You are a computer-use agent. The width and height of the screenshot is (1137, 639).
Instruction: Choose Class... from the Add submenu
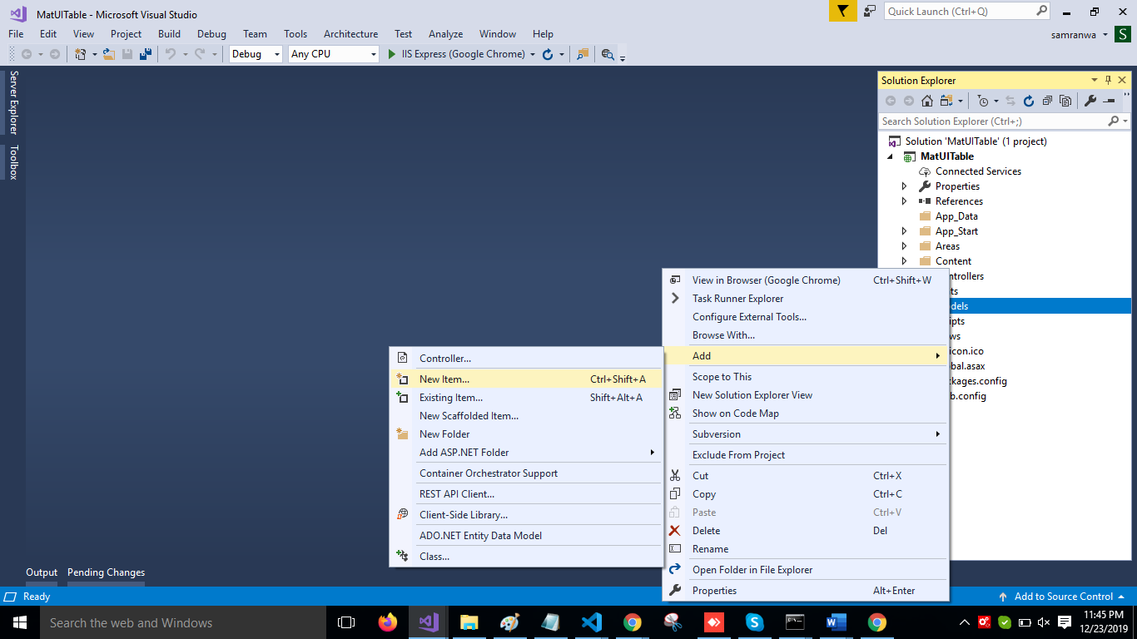tap(434, 557)
